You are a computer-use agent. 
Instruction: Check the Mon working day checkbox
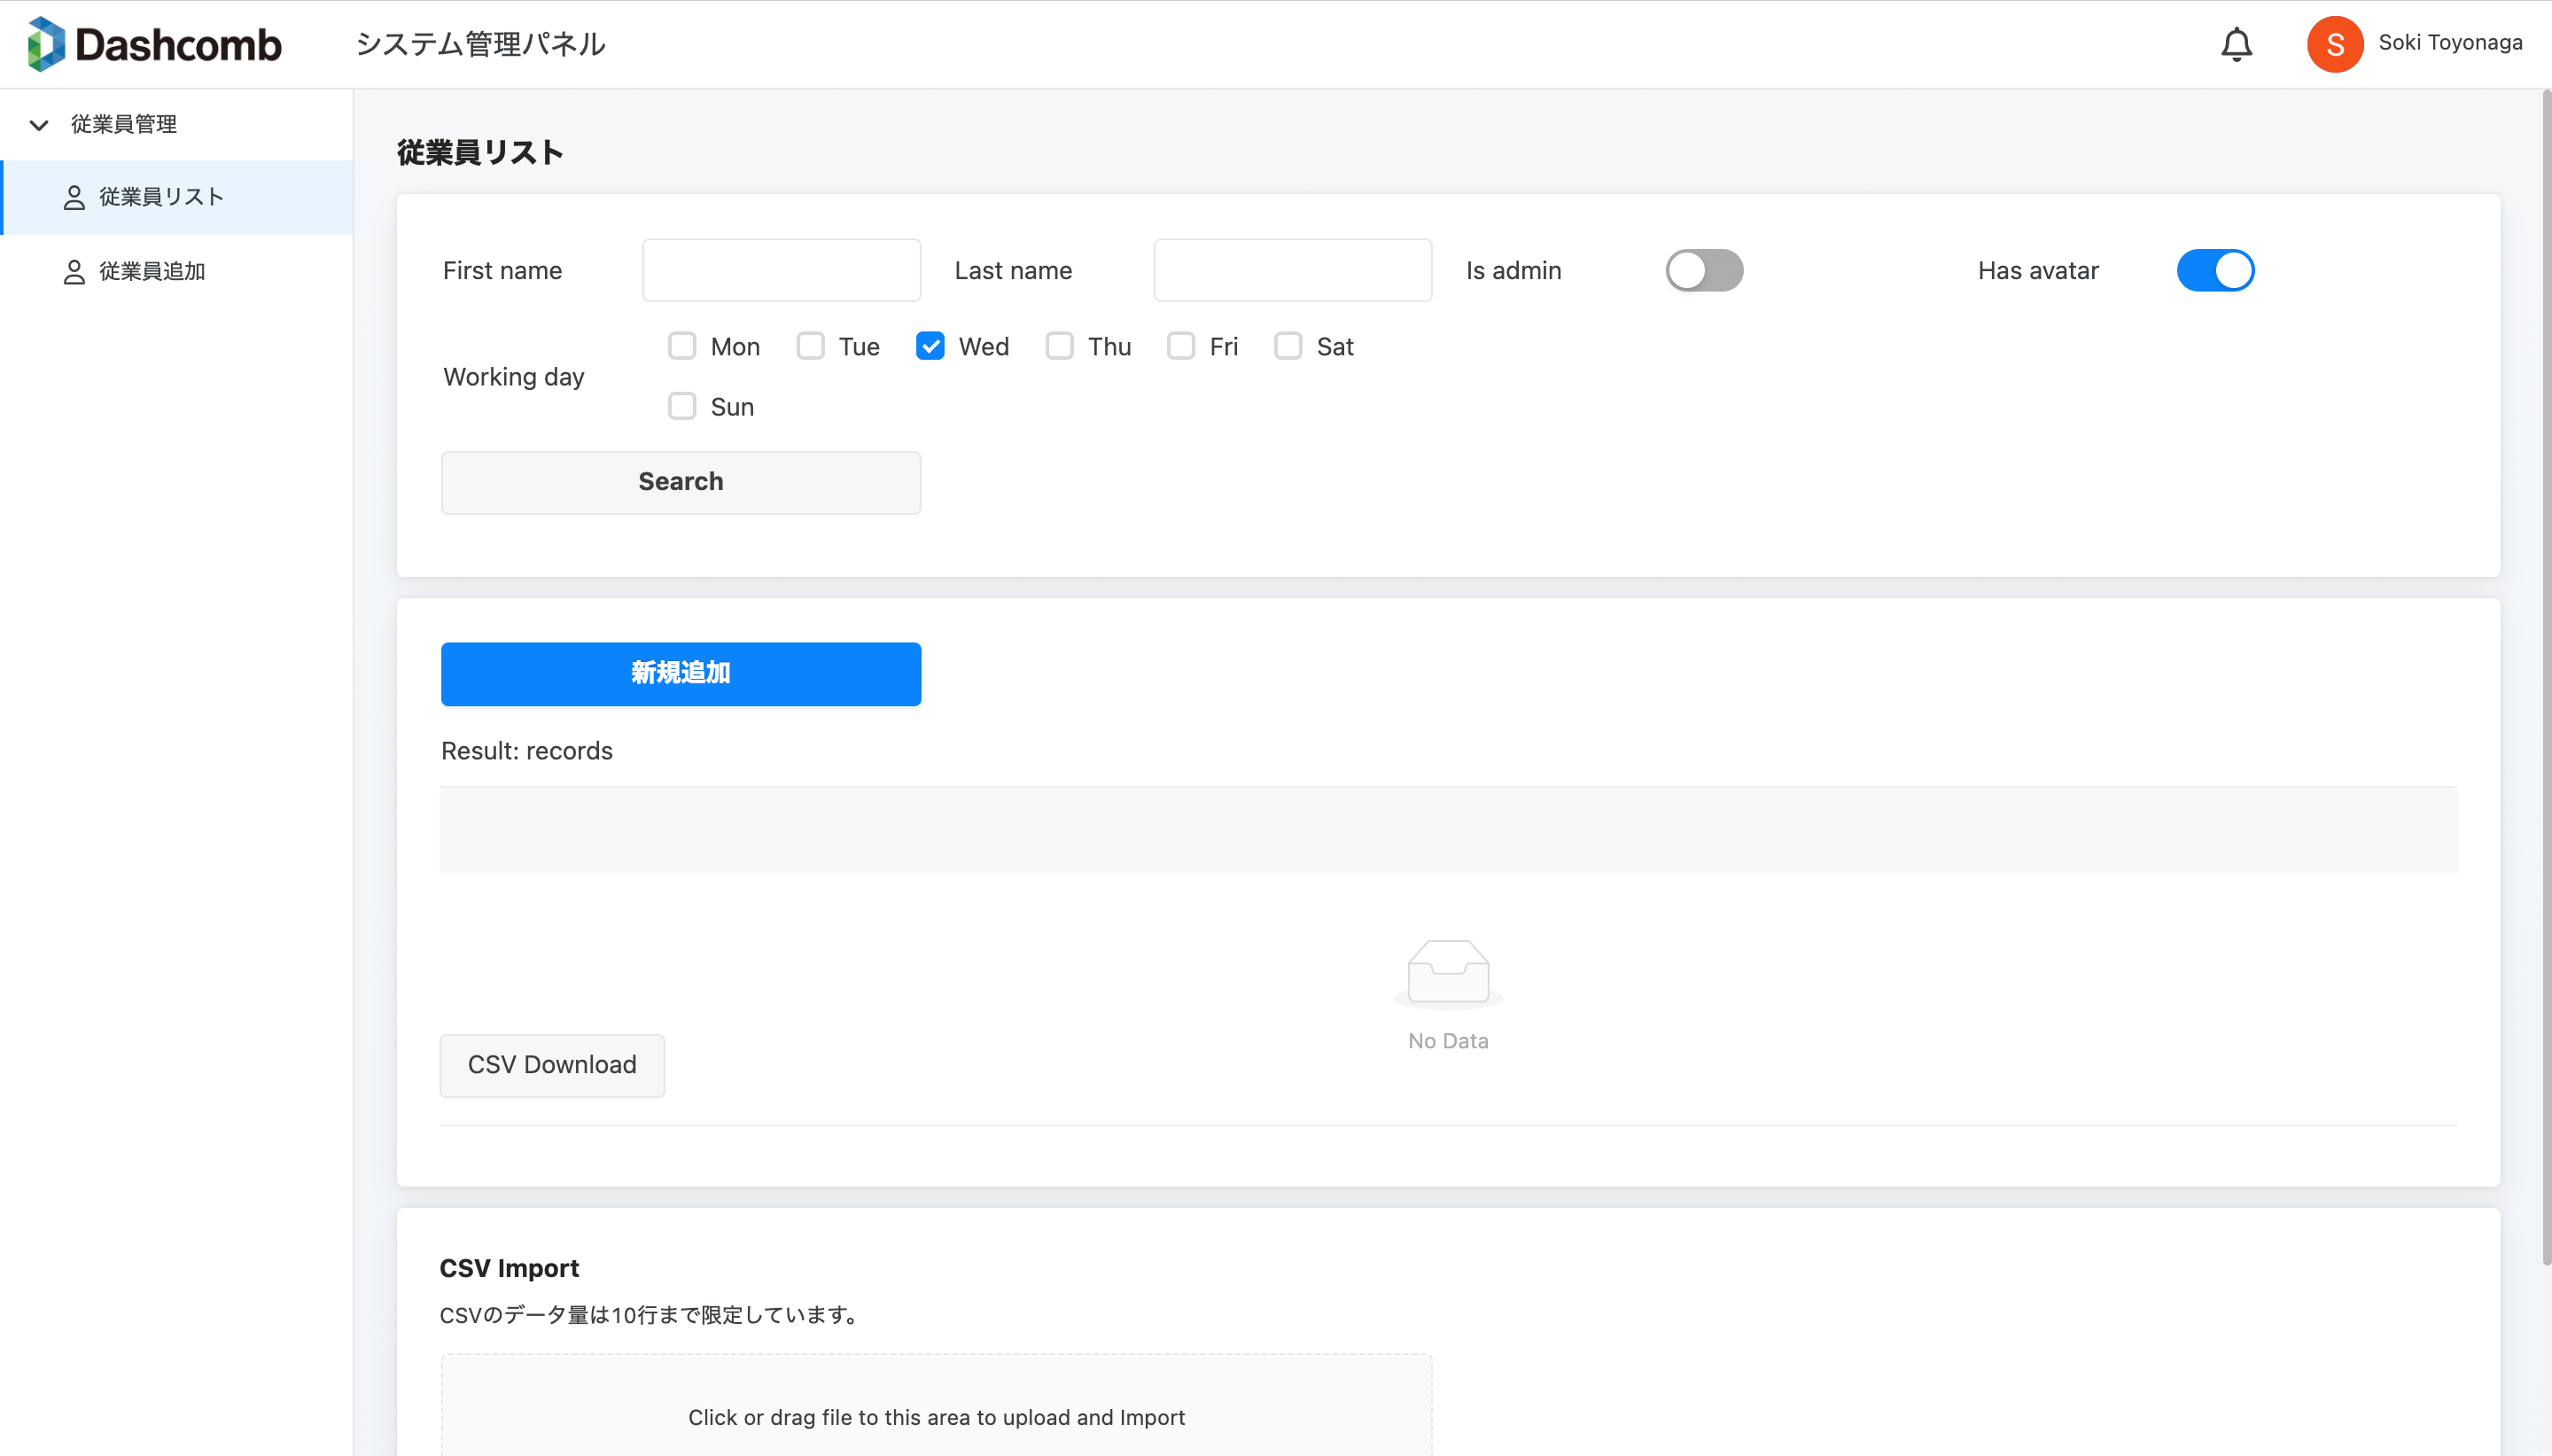pyautogui.click(x=681, y=346)
